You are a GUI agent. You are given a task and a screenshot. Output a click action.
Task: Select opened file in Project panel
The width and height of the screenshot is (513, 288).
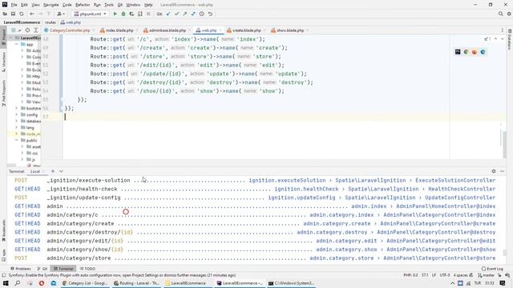tap(27, 30)
